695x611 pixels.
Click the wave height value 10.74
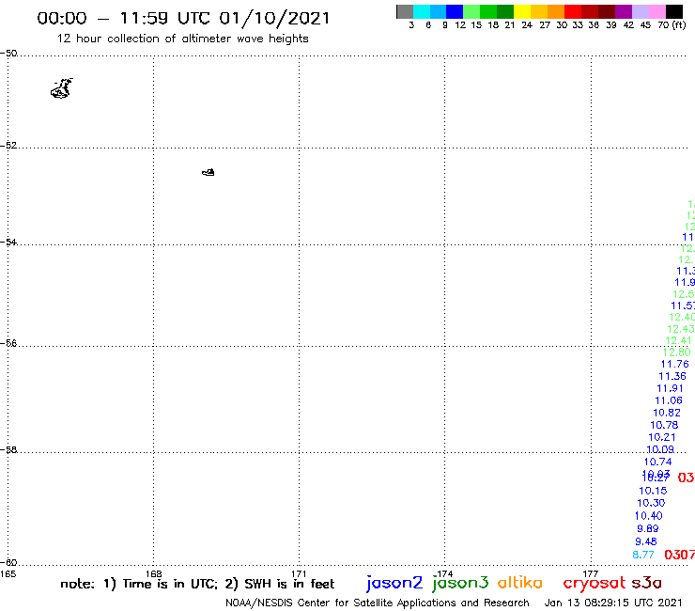657,462
